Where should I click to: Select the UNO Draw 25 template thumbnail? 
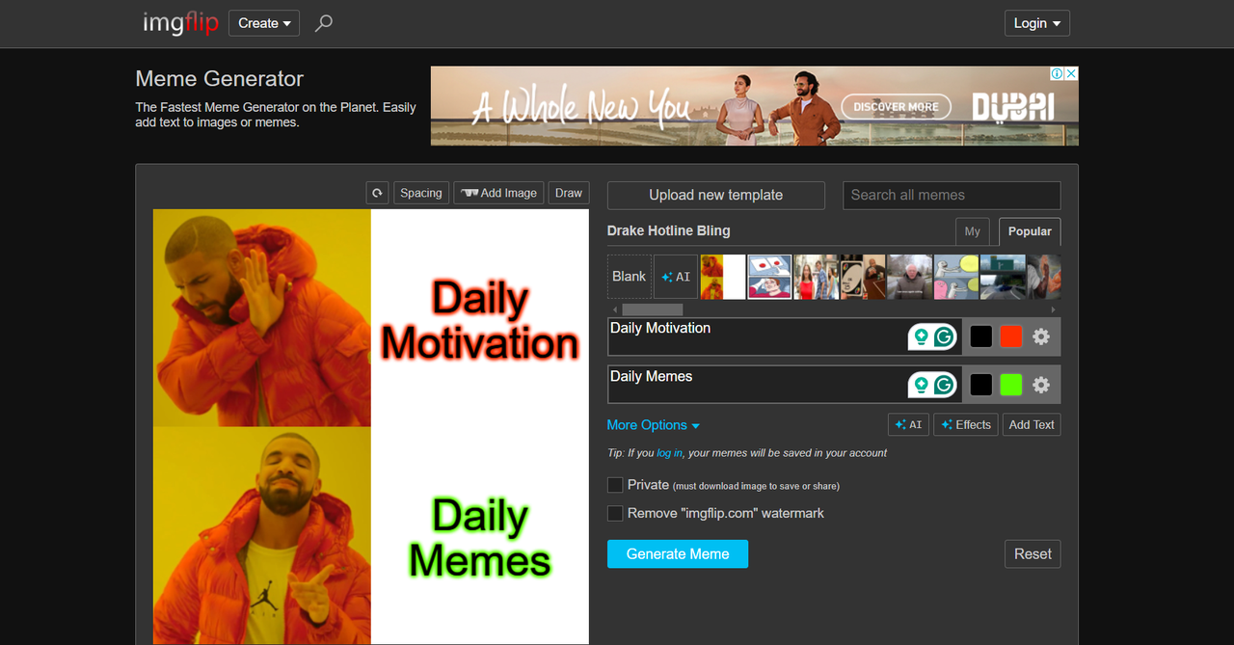[862, 277]
